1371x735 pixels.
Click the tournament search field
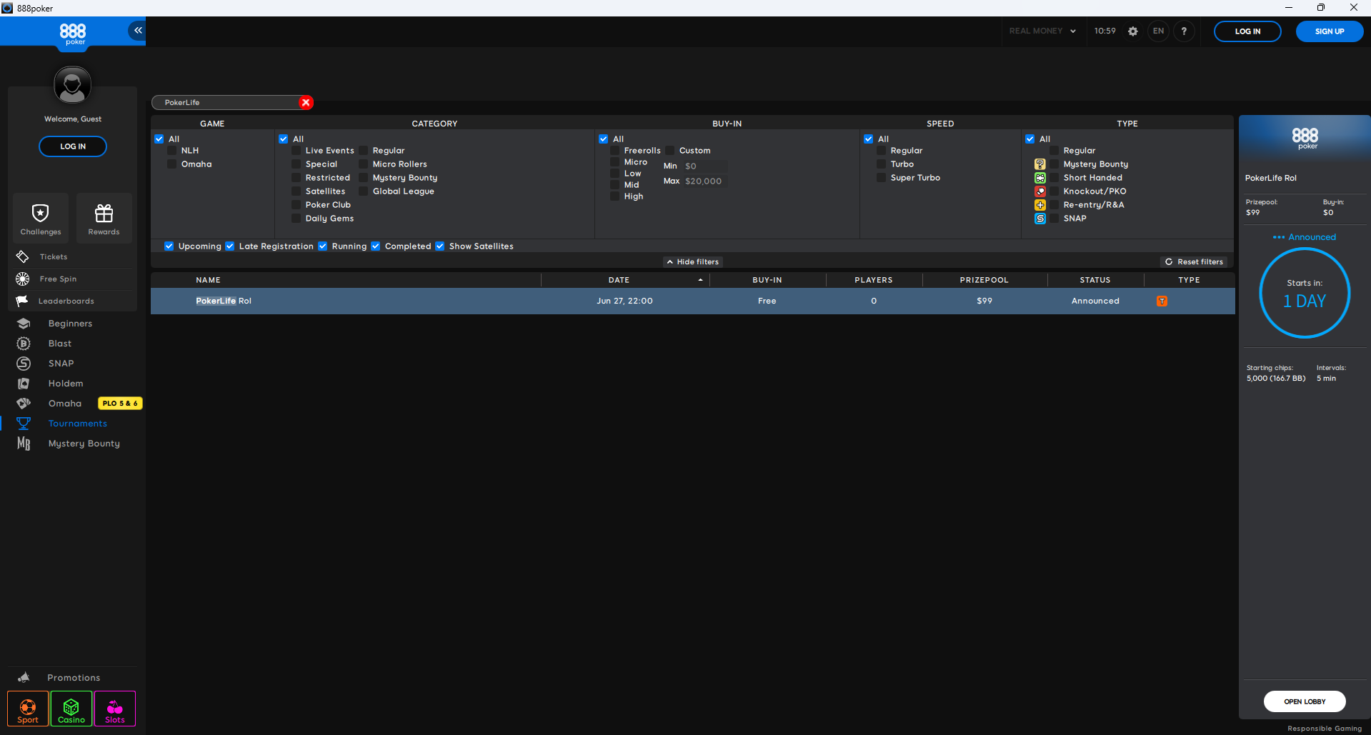click(x=227, y=102)
